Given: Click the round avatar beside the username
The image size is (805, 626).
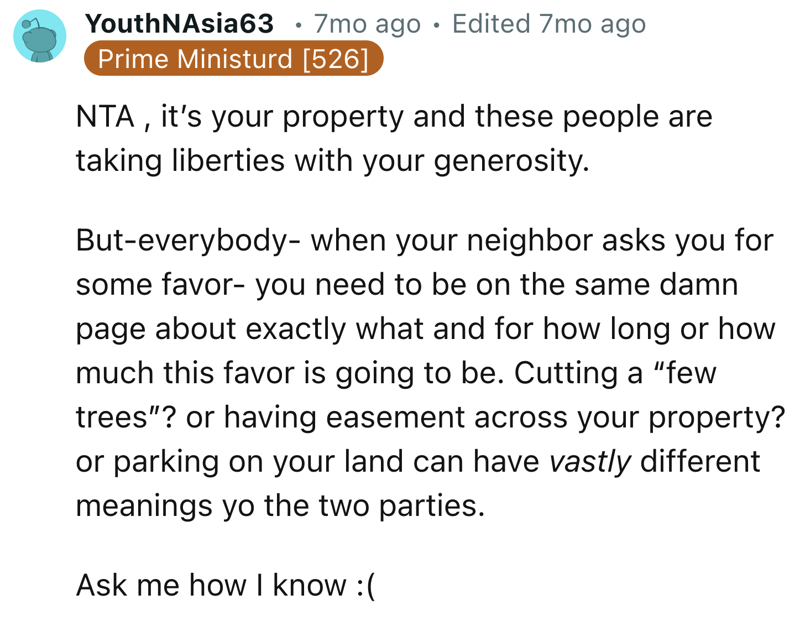Looking at the screenshot, I should tap(39, 35).
